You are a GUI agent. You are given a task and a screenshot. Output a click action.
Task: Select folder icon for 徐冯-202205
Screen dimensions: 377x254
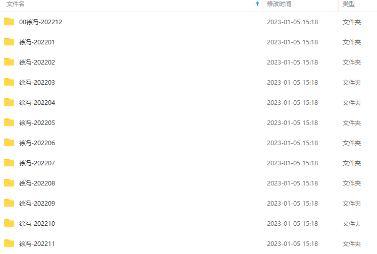(x=9, y=122)
